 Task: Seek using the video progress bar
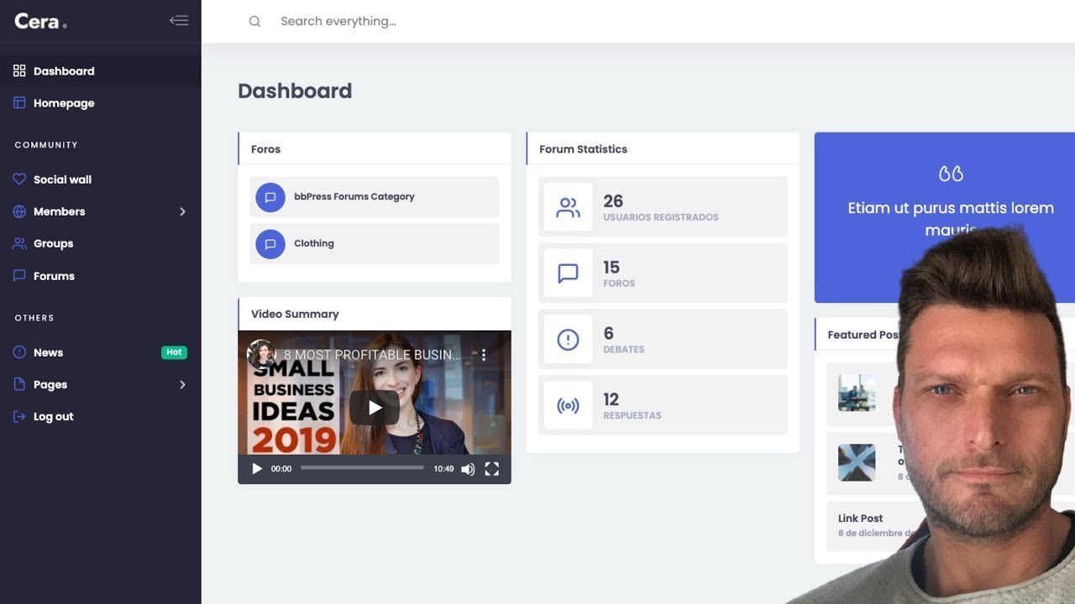362,468
